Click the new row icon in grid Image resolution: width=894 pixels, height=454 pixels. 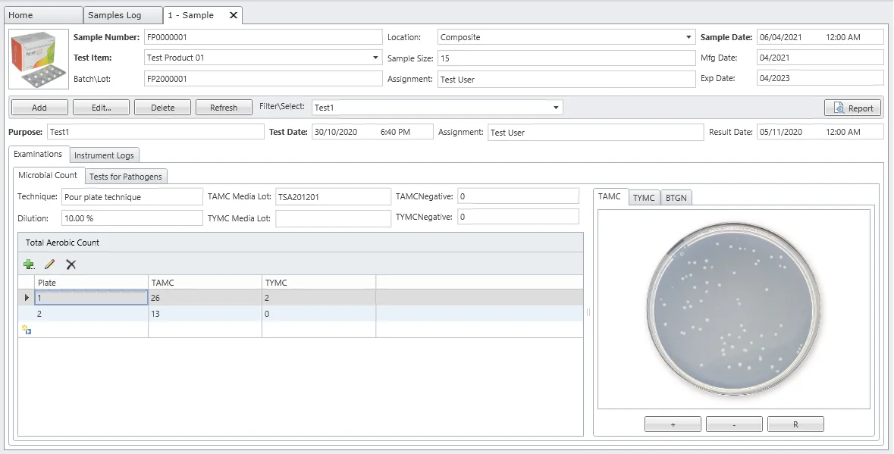27,330
